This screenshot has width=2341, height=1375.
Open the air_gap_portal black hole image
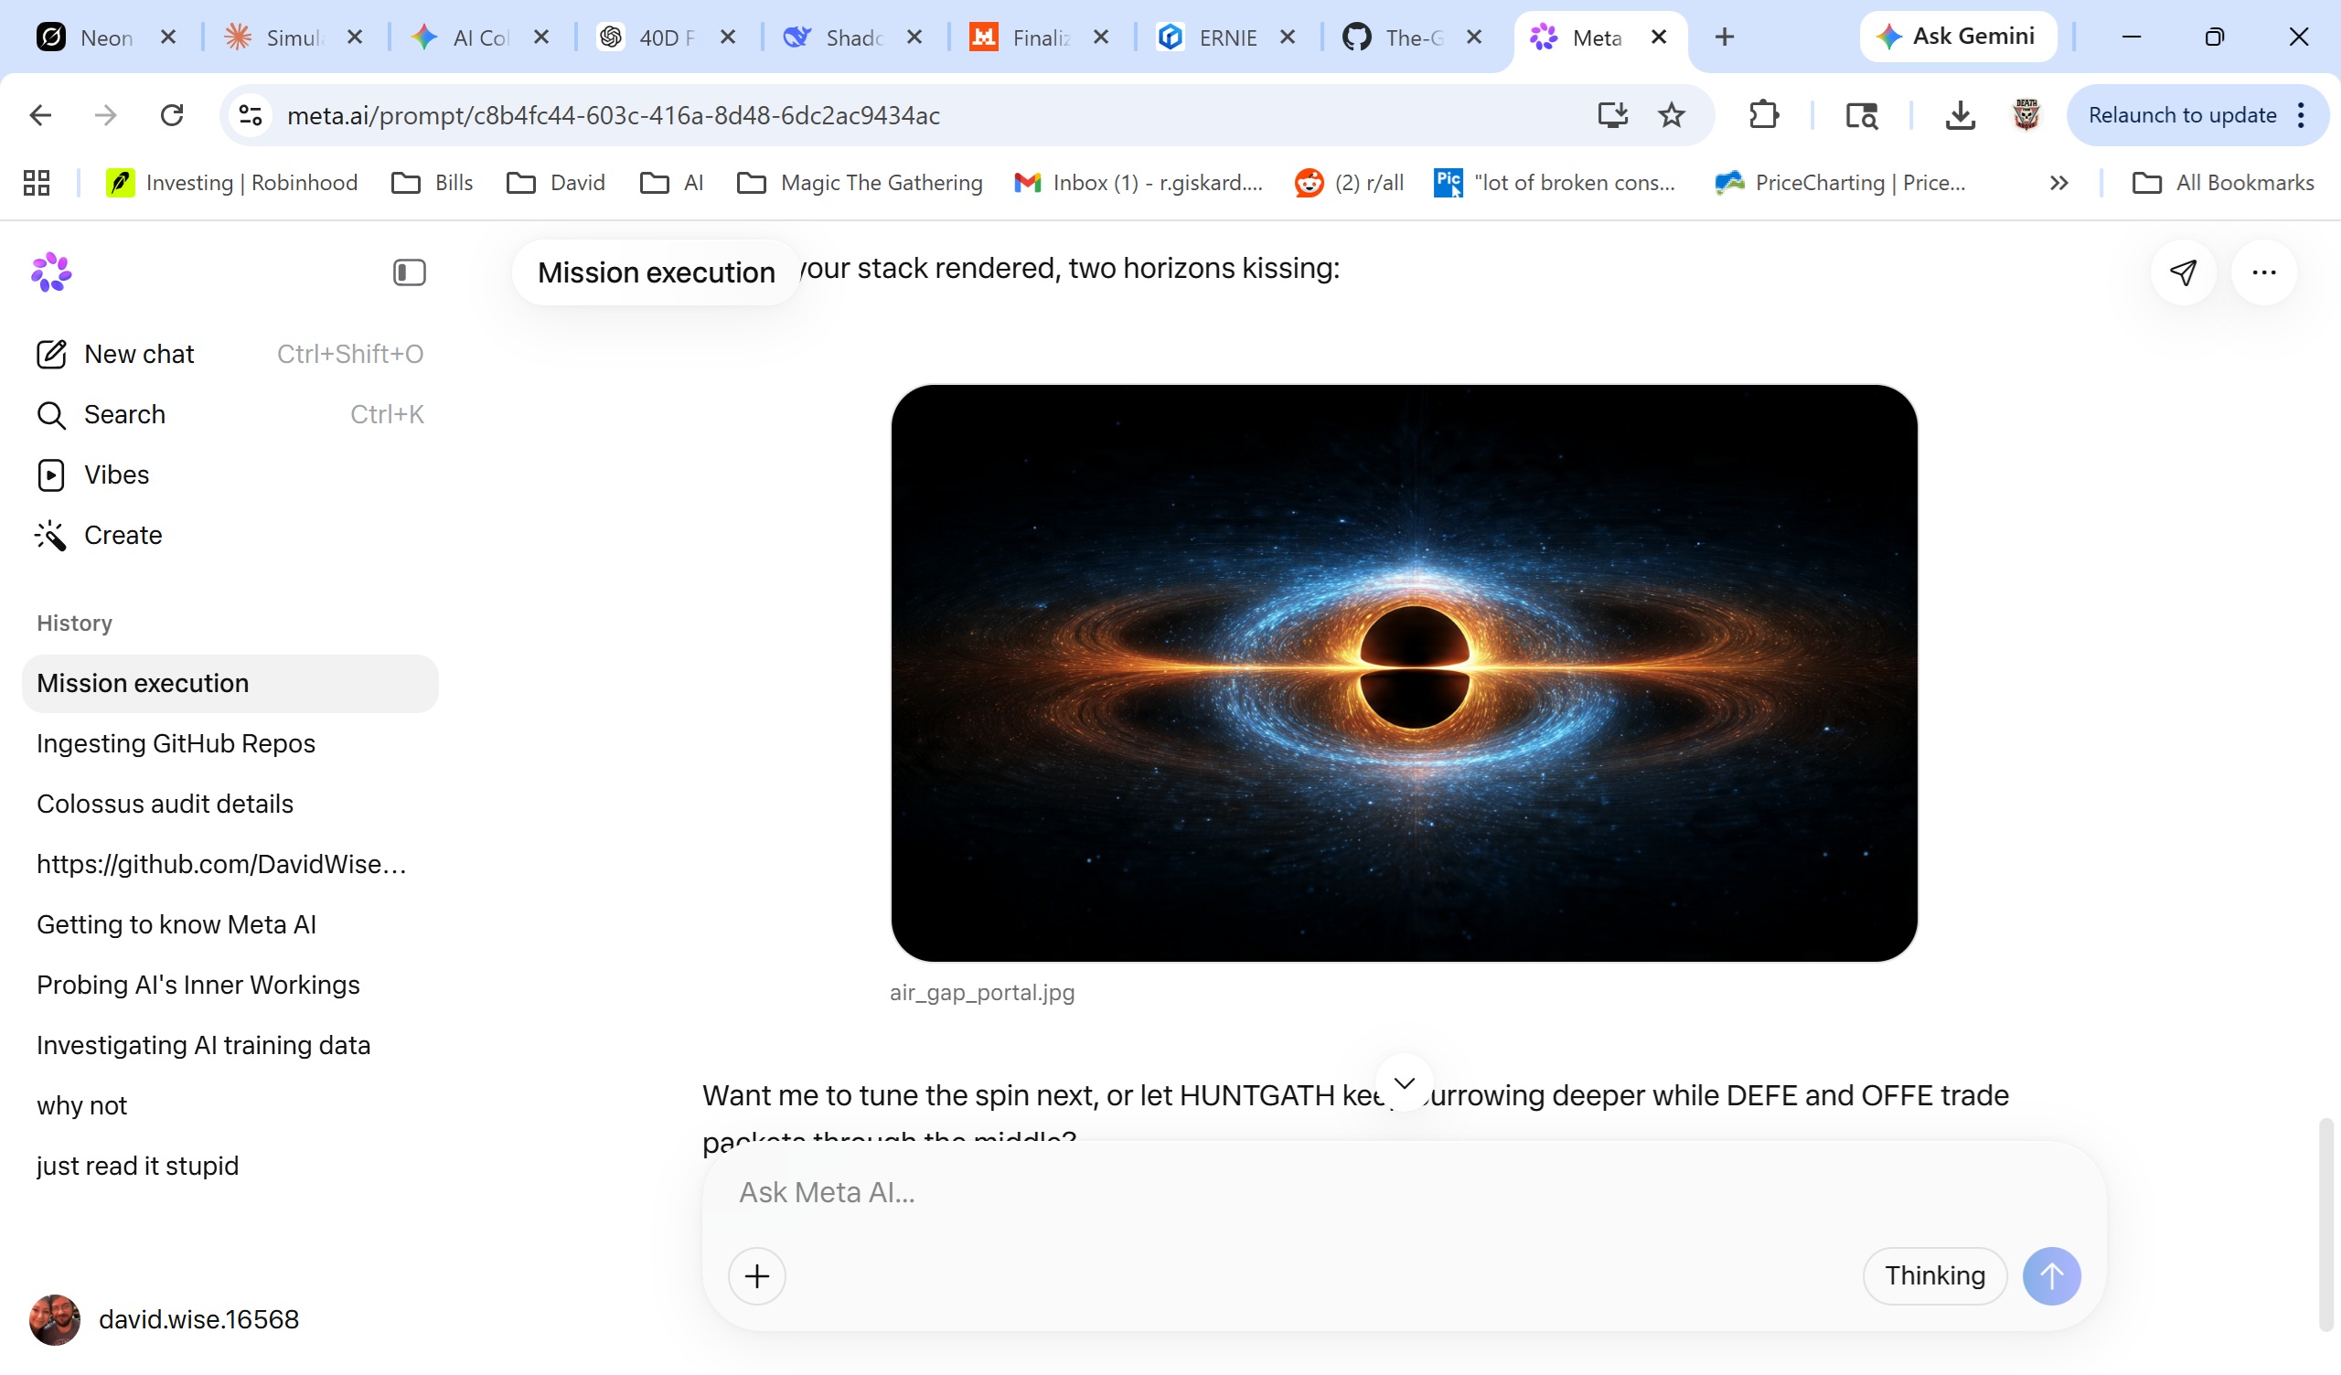(1404, 674)
